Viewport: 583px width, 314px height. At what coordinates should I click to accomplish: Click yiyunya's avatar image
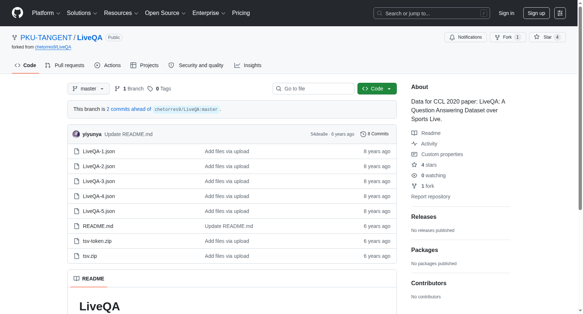(x=76, y=134)
